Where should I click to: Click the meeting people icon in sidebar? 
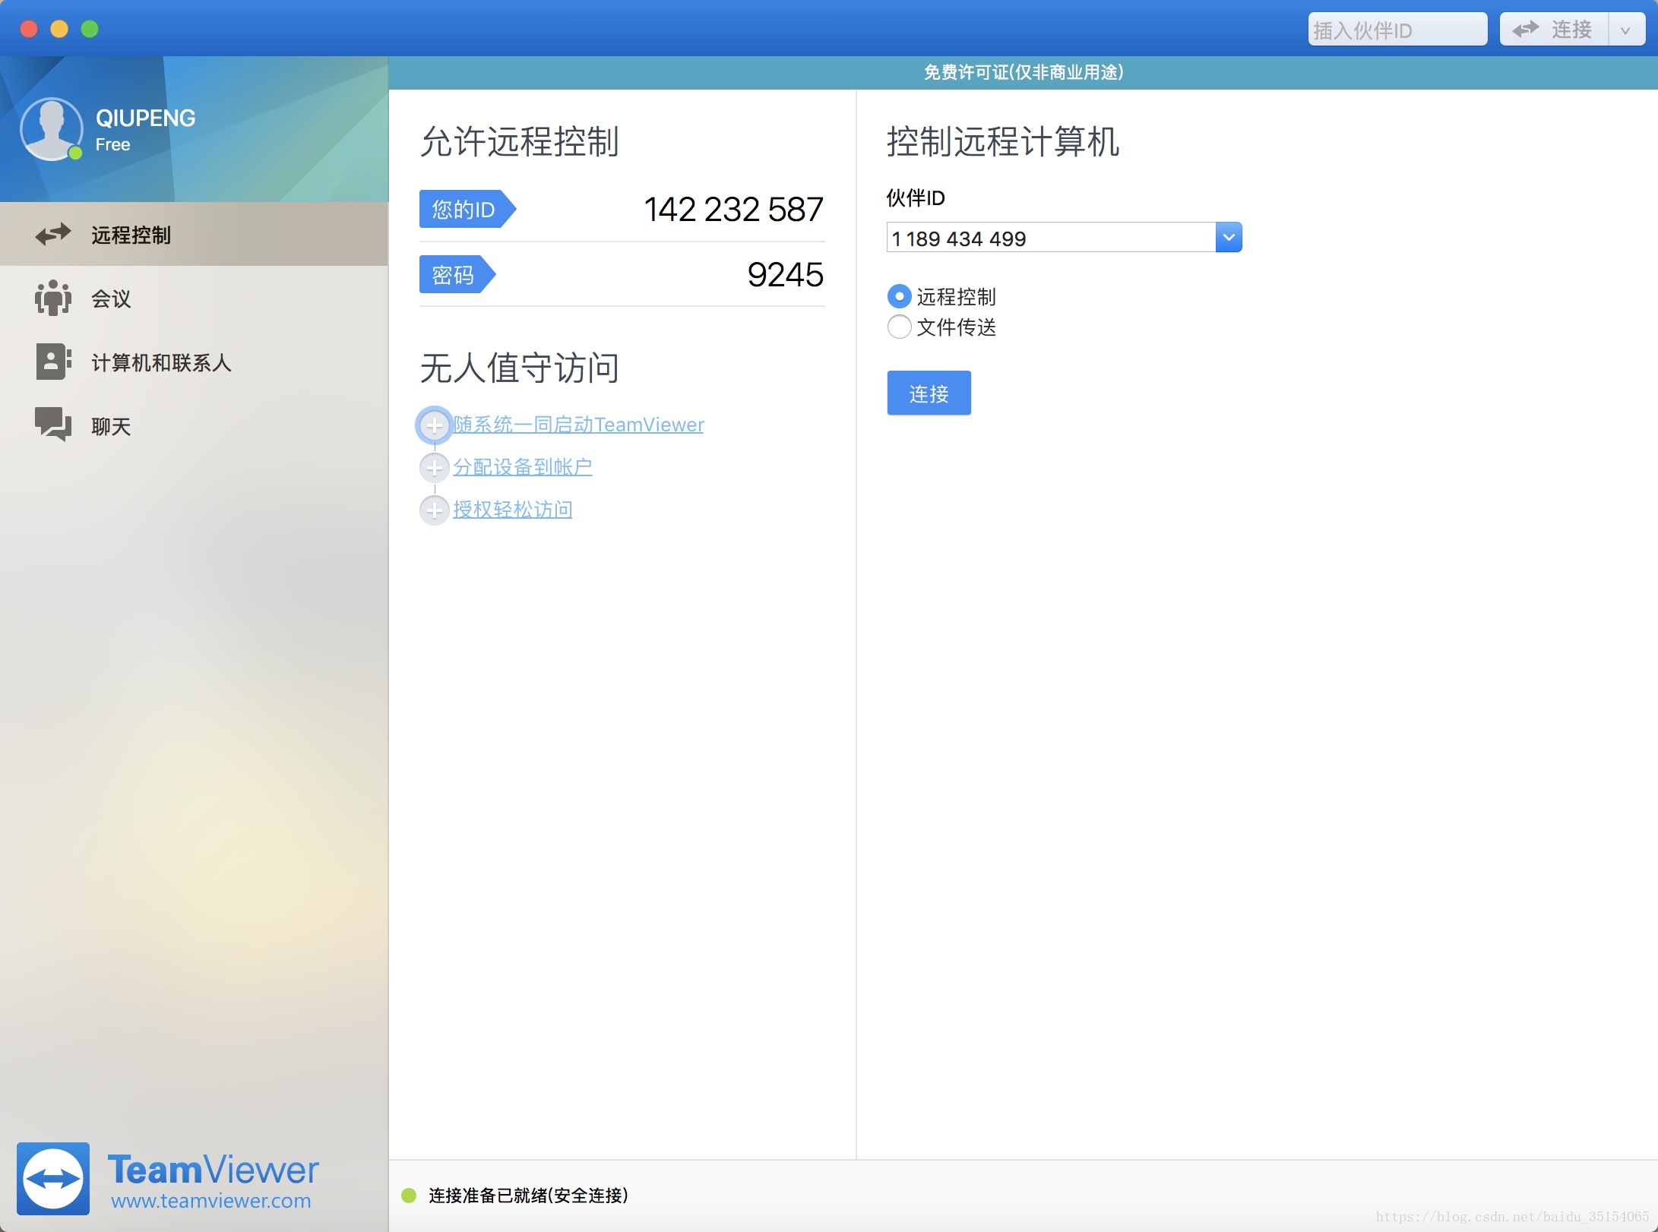pos(53,298)
